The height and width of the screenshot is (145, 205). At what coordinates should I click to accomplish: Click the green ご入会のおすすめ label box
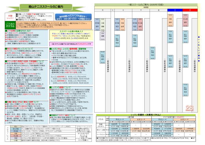(10, 25)
